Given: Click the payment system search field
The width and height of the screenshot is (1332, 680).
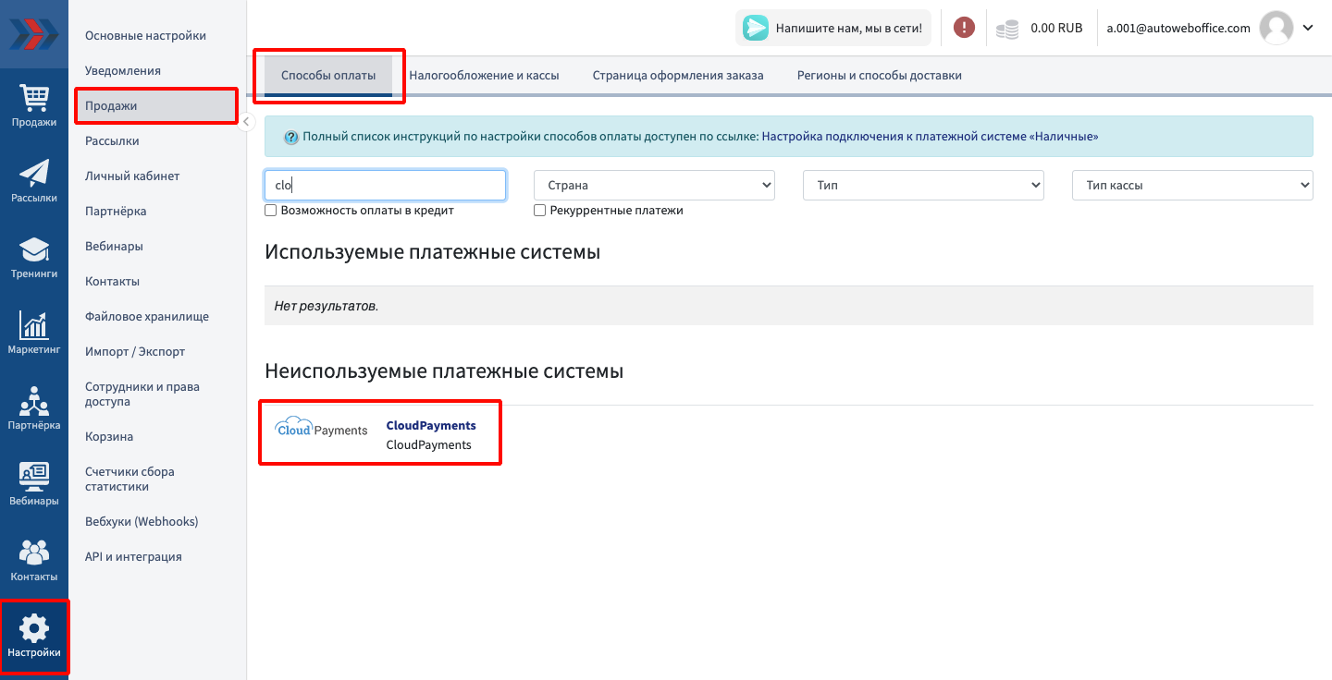Looking at the screenshot, I should 385,186.
